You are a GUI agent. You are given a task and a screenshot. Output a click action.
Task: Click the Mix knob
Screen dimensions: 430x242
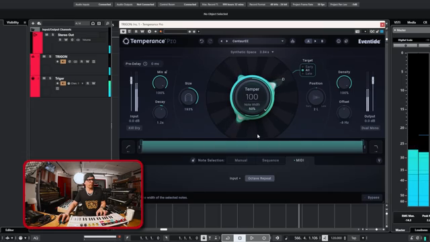[x=160, y=83]
